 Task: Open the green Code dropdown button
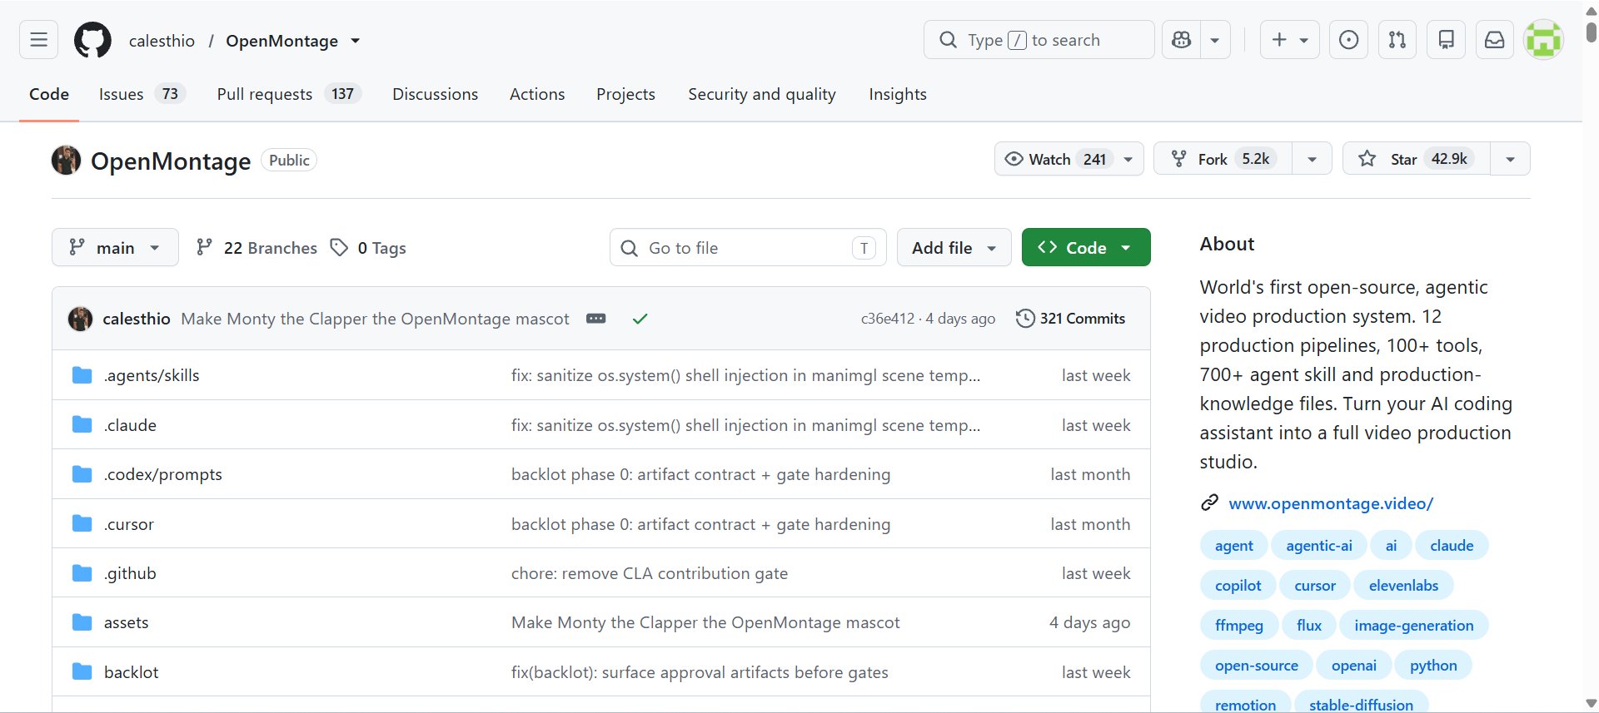pos(1086,247)
